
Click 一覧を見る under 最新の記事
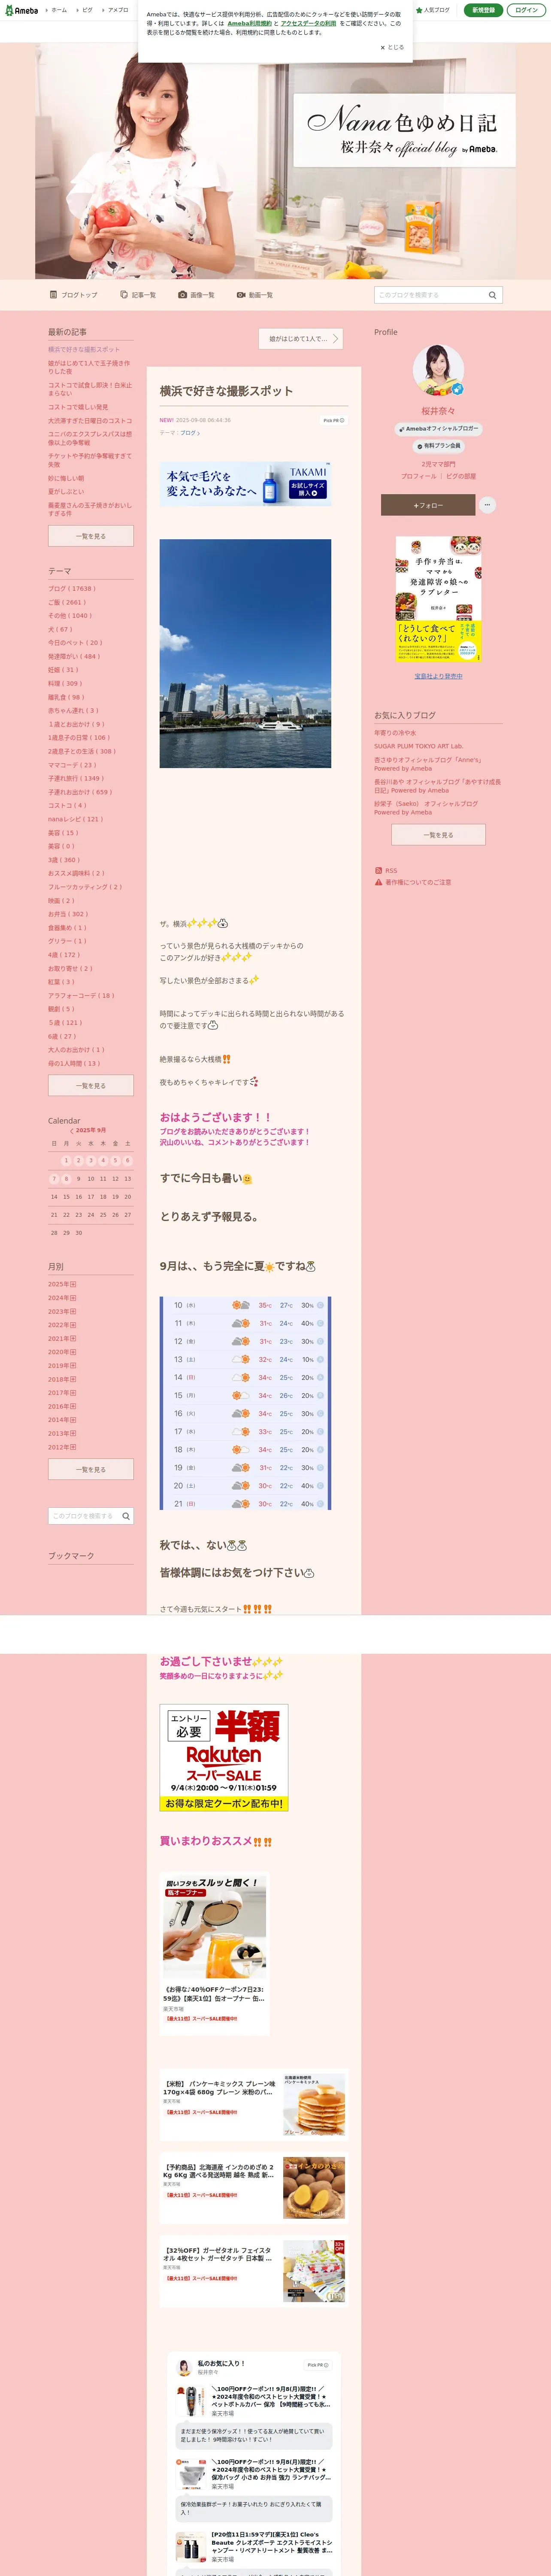click(x=91, y=536)
